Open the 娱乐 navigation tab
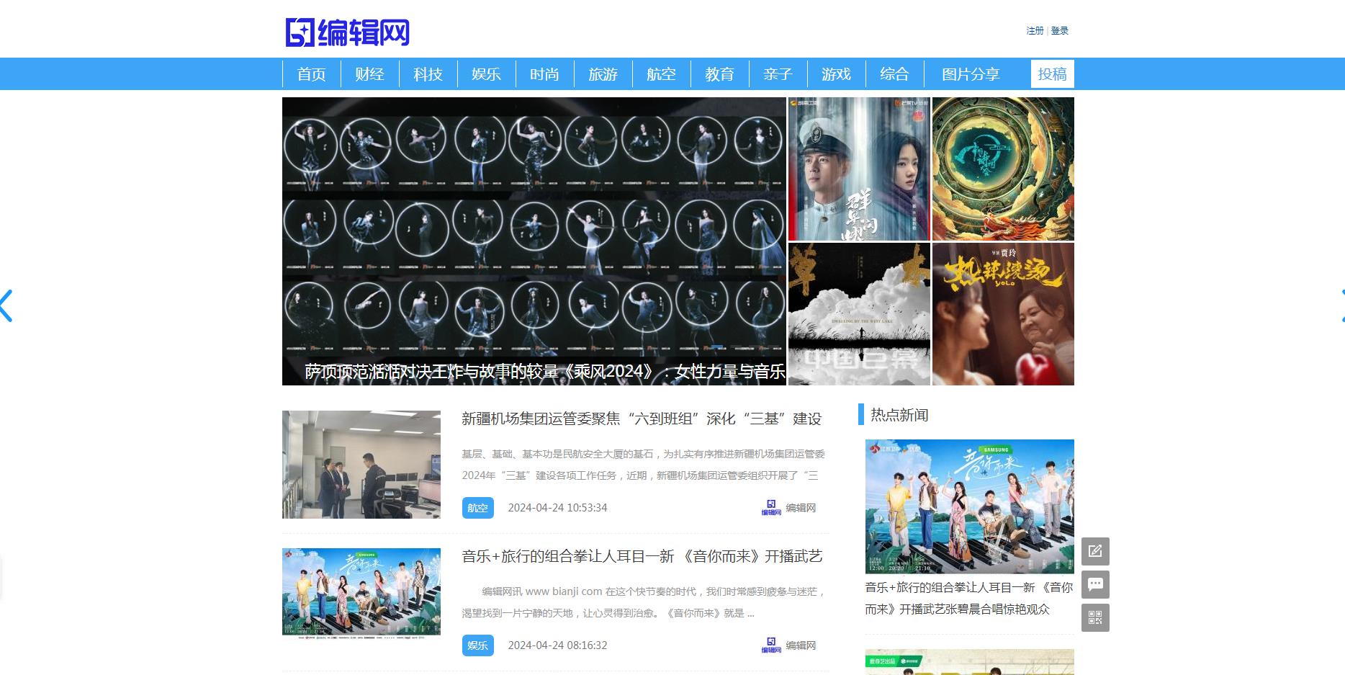 487,74
